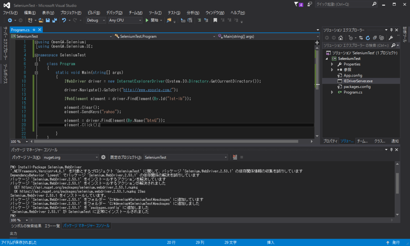
Task: Collapse the class Program code block
Action: pos(36,64)
